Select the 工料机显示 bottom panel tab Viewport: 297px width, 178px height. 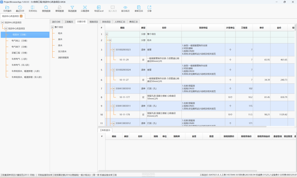[105, 130]
